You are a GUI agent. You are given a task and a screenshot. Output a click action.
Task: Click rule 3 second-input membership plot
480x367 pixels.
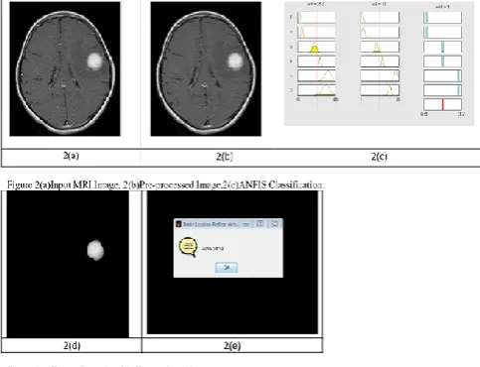click(380, 47)
